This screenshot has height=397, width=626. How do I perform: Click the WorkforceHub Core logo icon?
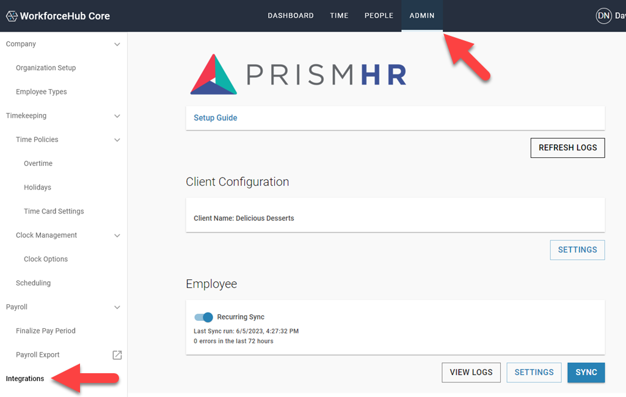[x=11, y=15]
